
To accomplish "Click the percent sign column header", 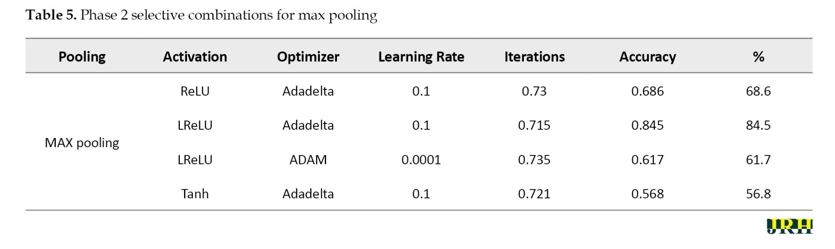I will click(758, 57).
